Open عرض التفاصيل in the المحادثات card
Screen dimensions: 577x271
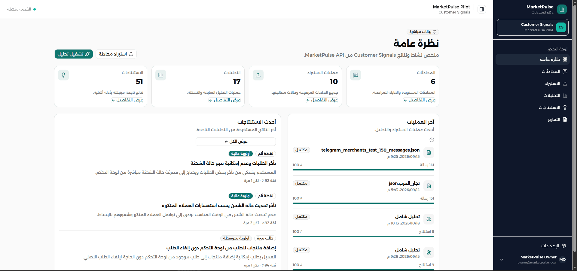[419, 100]
